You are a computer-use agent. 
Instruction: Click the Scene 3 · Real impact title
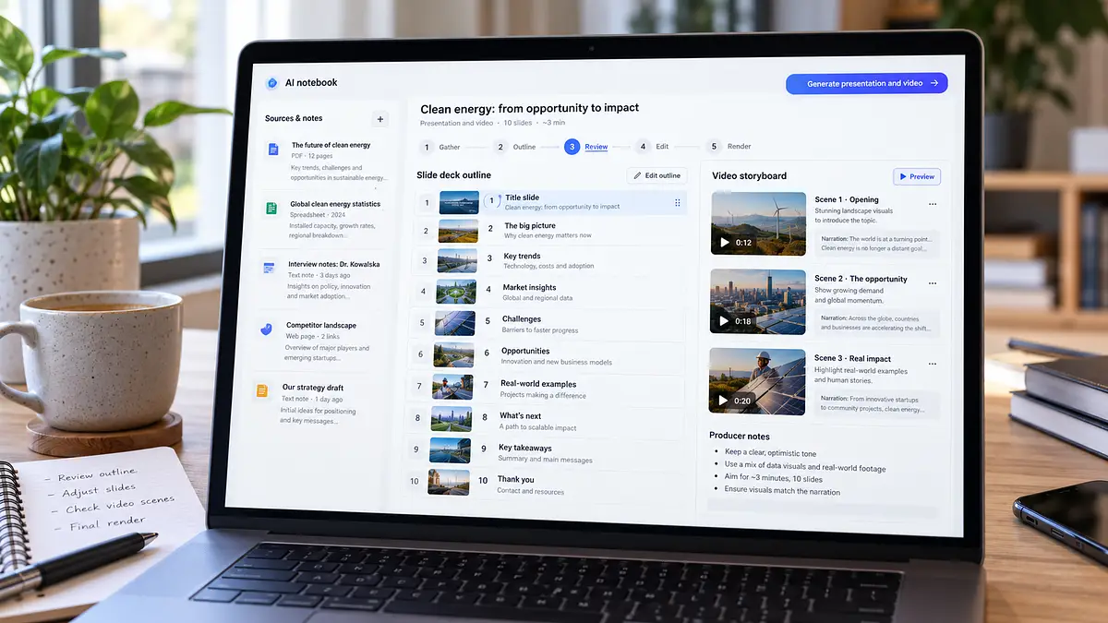click(851, 358)
